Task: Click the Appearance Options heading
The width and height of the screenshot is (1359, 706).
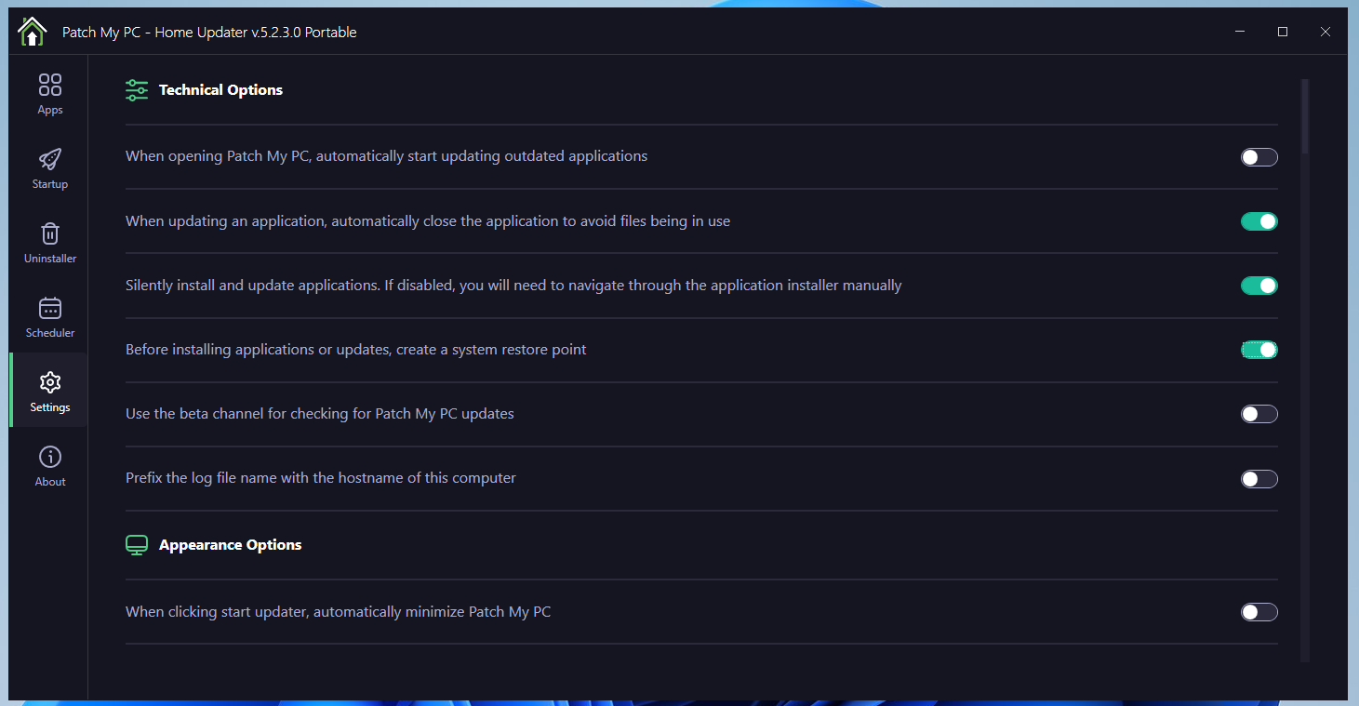Action: [x=230, y=545]
